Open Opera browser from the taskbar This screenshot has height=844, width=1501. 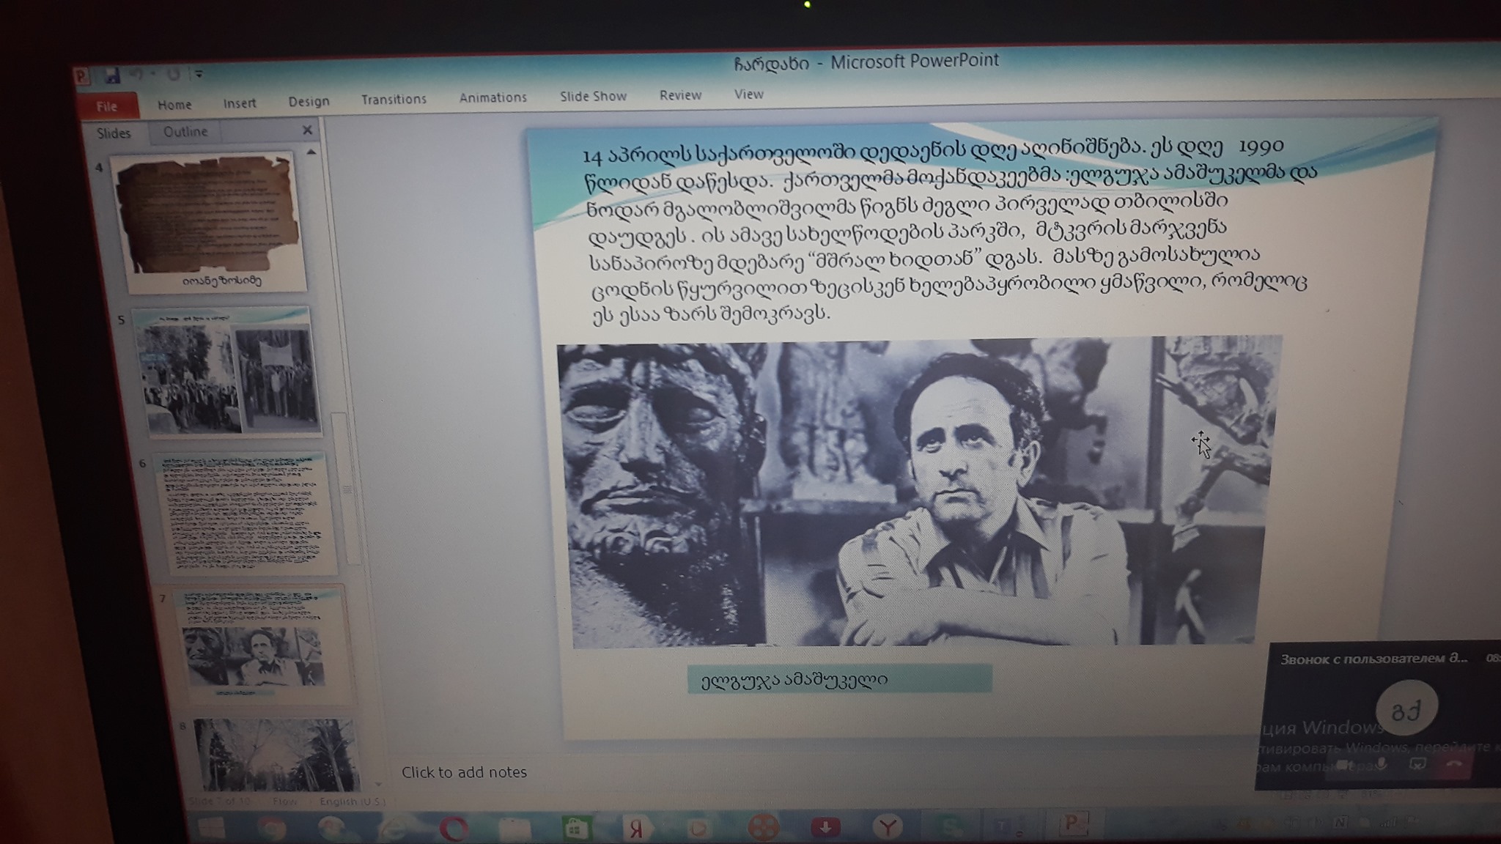click(454, 829)
